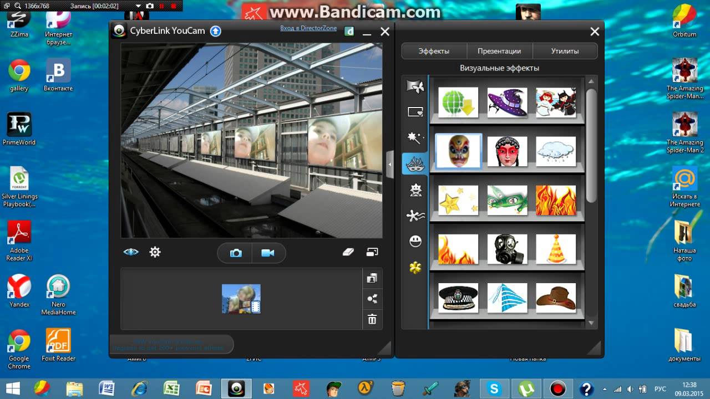This screenshot has height=399, width=710.
Task: Open the Windows Start button
Action: point(12,388)
